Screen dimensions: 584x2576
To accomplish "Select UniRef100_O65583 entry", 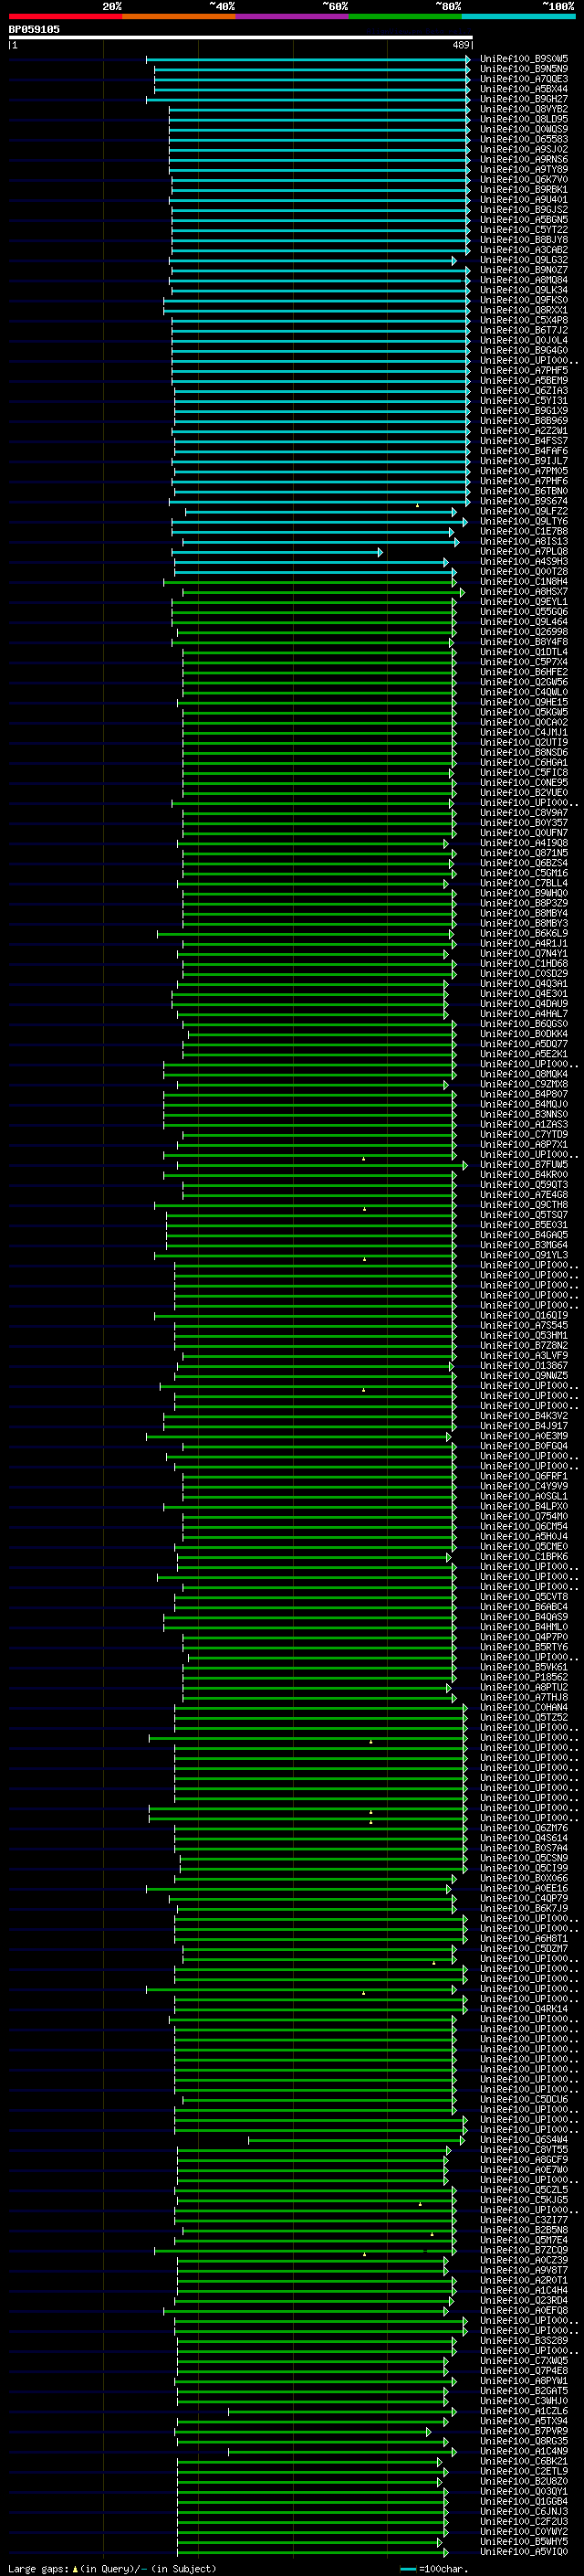I will (523, 139).
